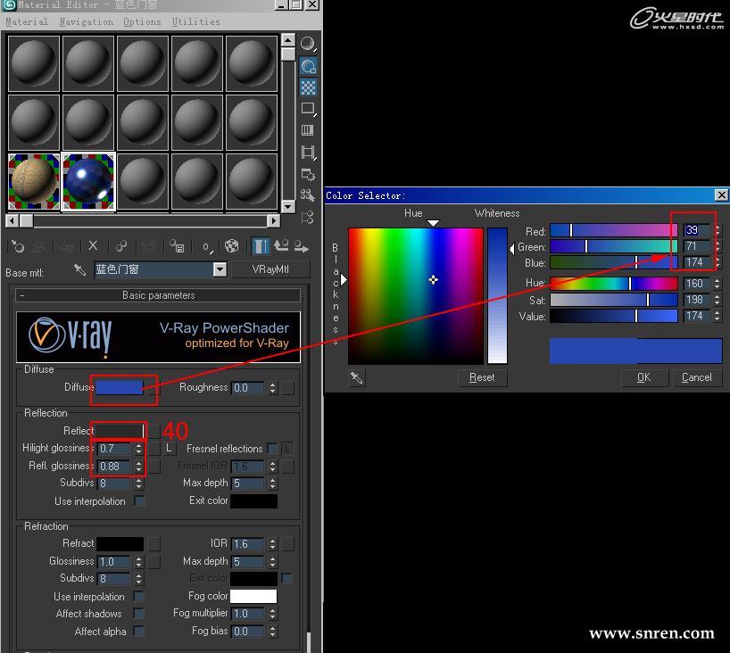Click the Go to Parent icon
730x653 pixels.
(x=282, y=246)
